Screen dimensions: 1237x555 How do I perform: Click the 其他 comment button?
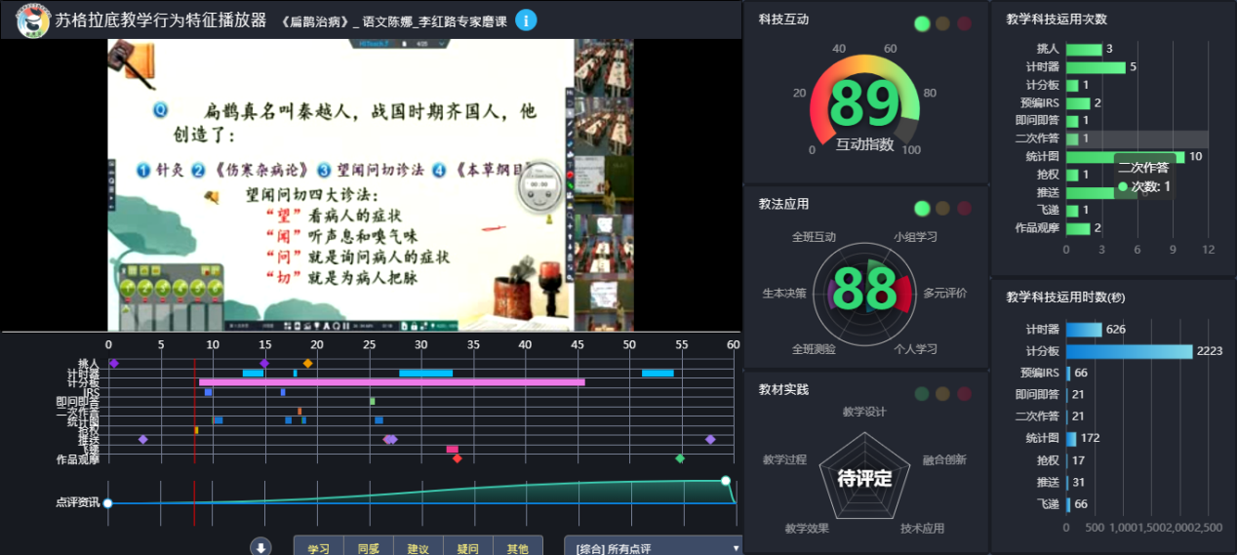click(x=518, y=547)
